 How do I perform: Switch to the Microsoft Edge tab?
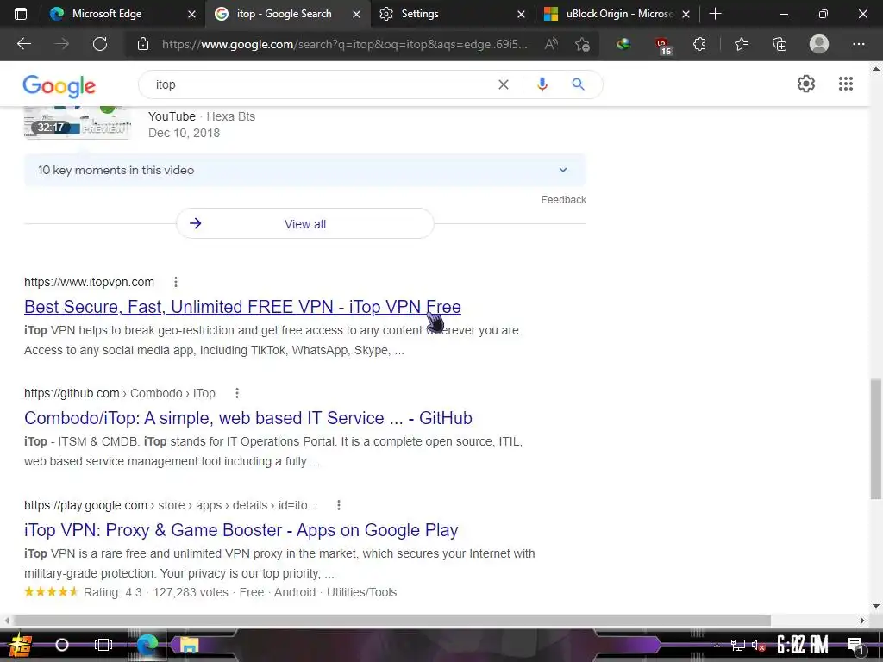point(107,14)
